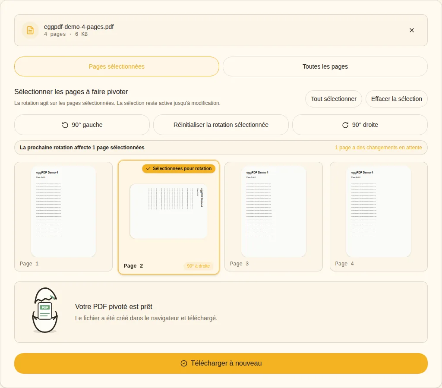Click the 'Page 3' label

click(239, 264)
